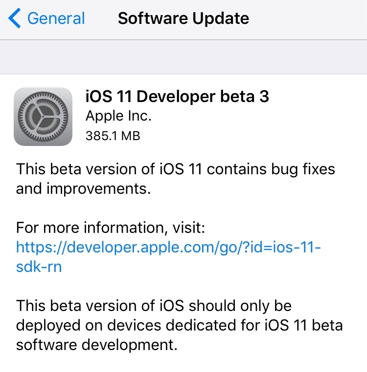Tap the Apple Inc. publisher label
The width and height of the screenshot is (367, 372).
[x=118, y=116]
